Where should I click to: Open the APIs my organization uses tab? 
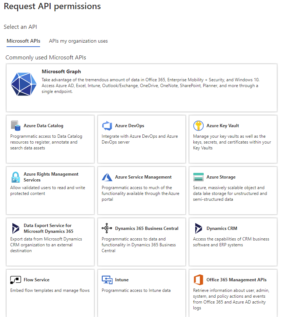point(78,41)
